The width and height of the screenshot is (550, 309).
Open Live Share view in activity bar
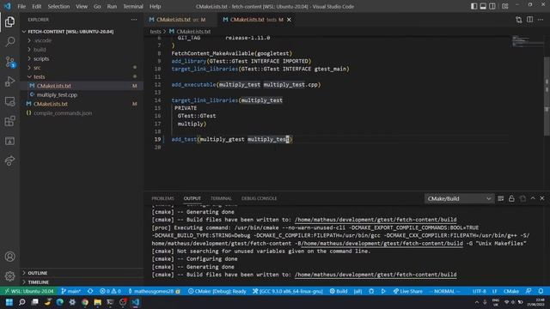9,161
